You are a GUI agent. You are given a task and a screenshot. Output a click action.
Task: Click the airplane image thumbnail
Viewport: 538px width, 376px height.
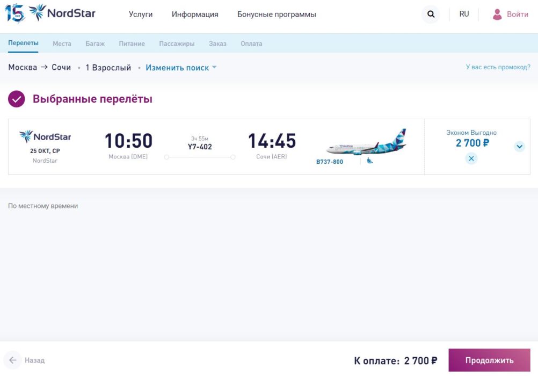coord(366,142)
